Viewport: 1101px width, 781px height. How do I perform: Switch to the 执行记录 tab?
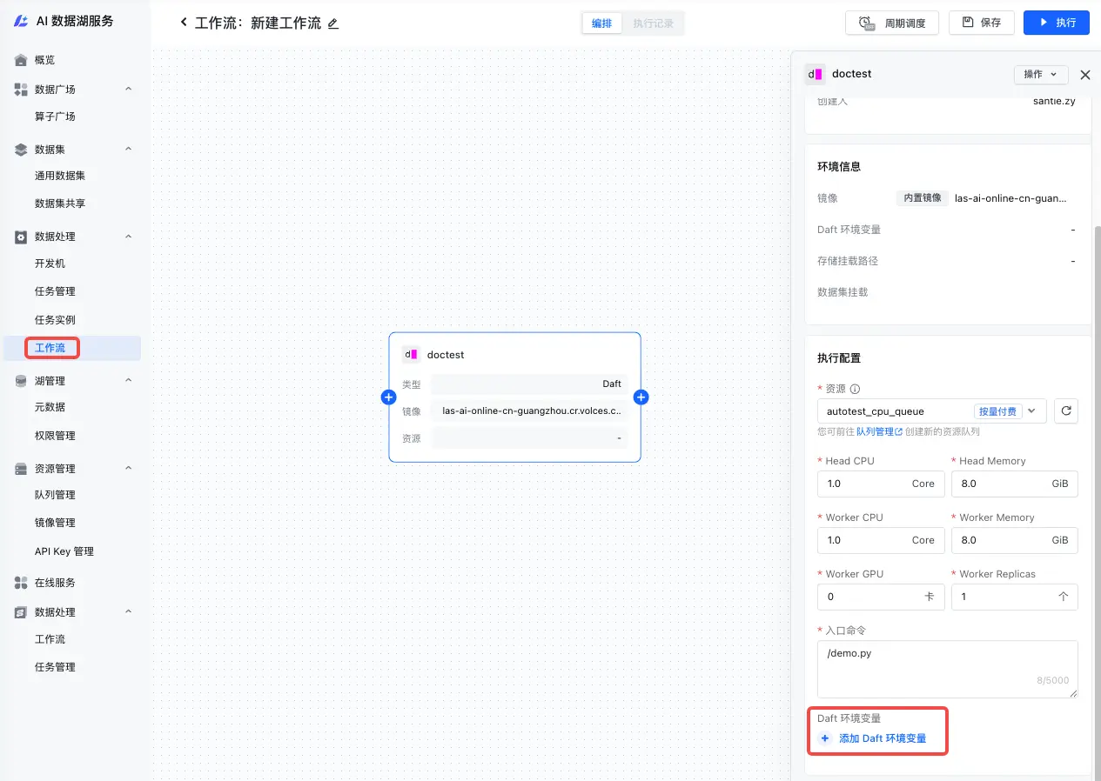point(653,23)
